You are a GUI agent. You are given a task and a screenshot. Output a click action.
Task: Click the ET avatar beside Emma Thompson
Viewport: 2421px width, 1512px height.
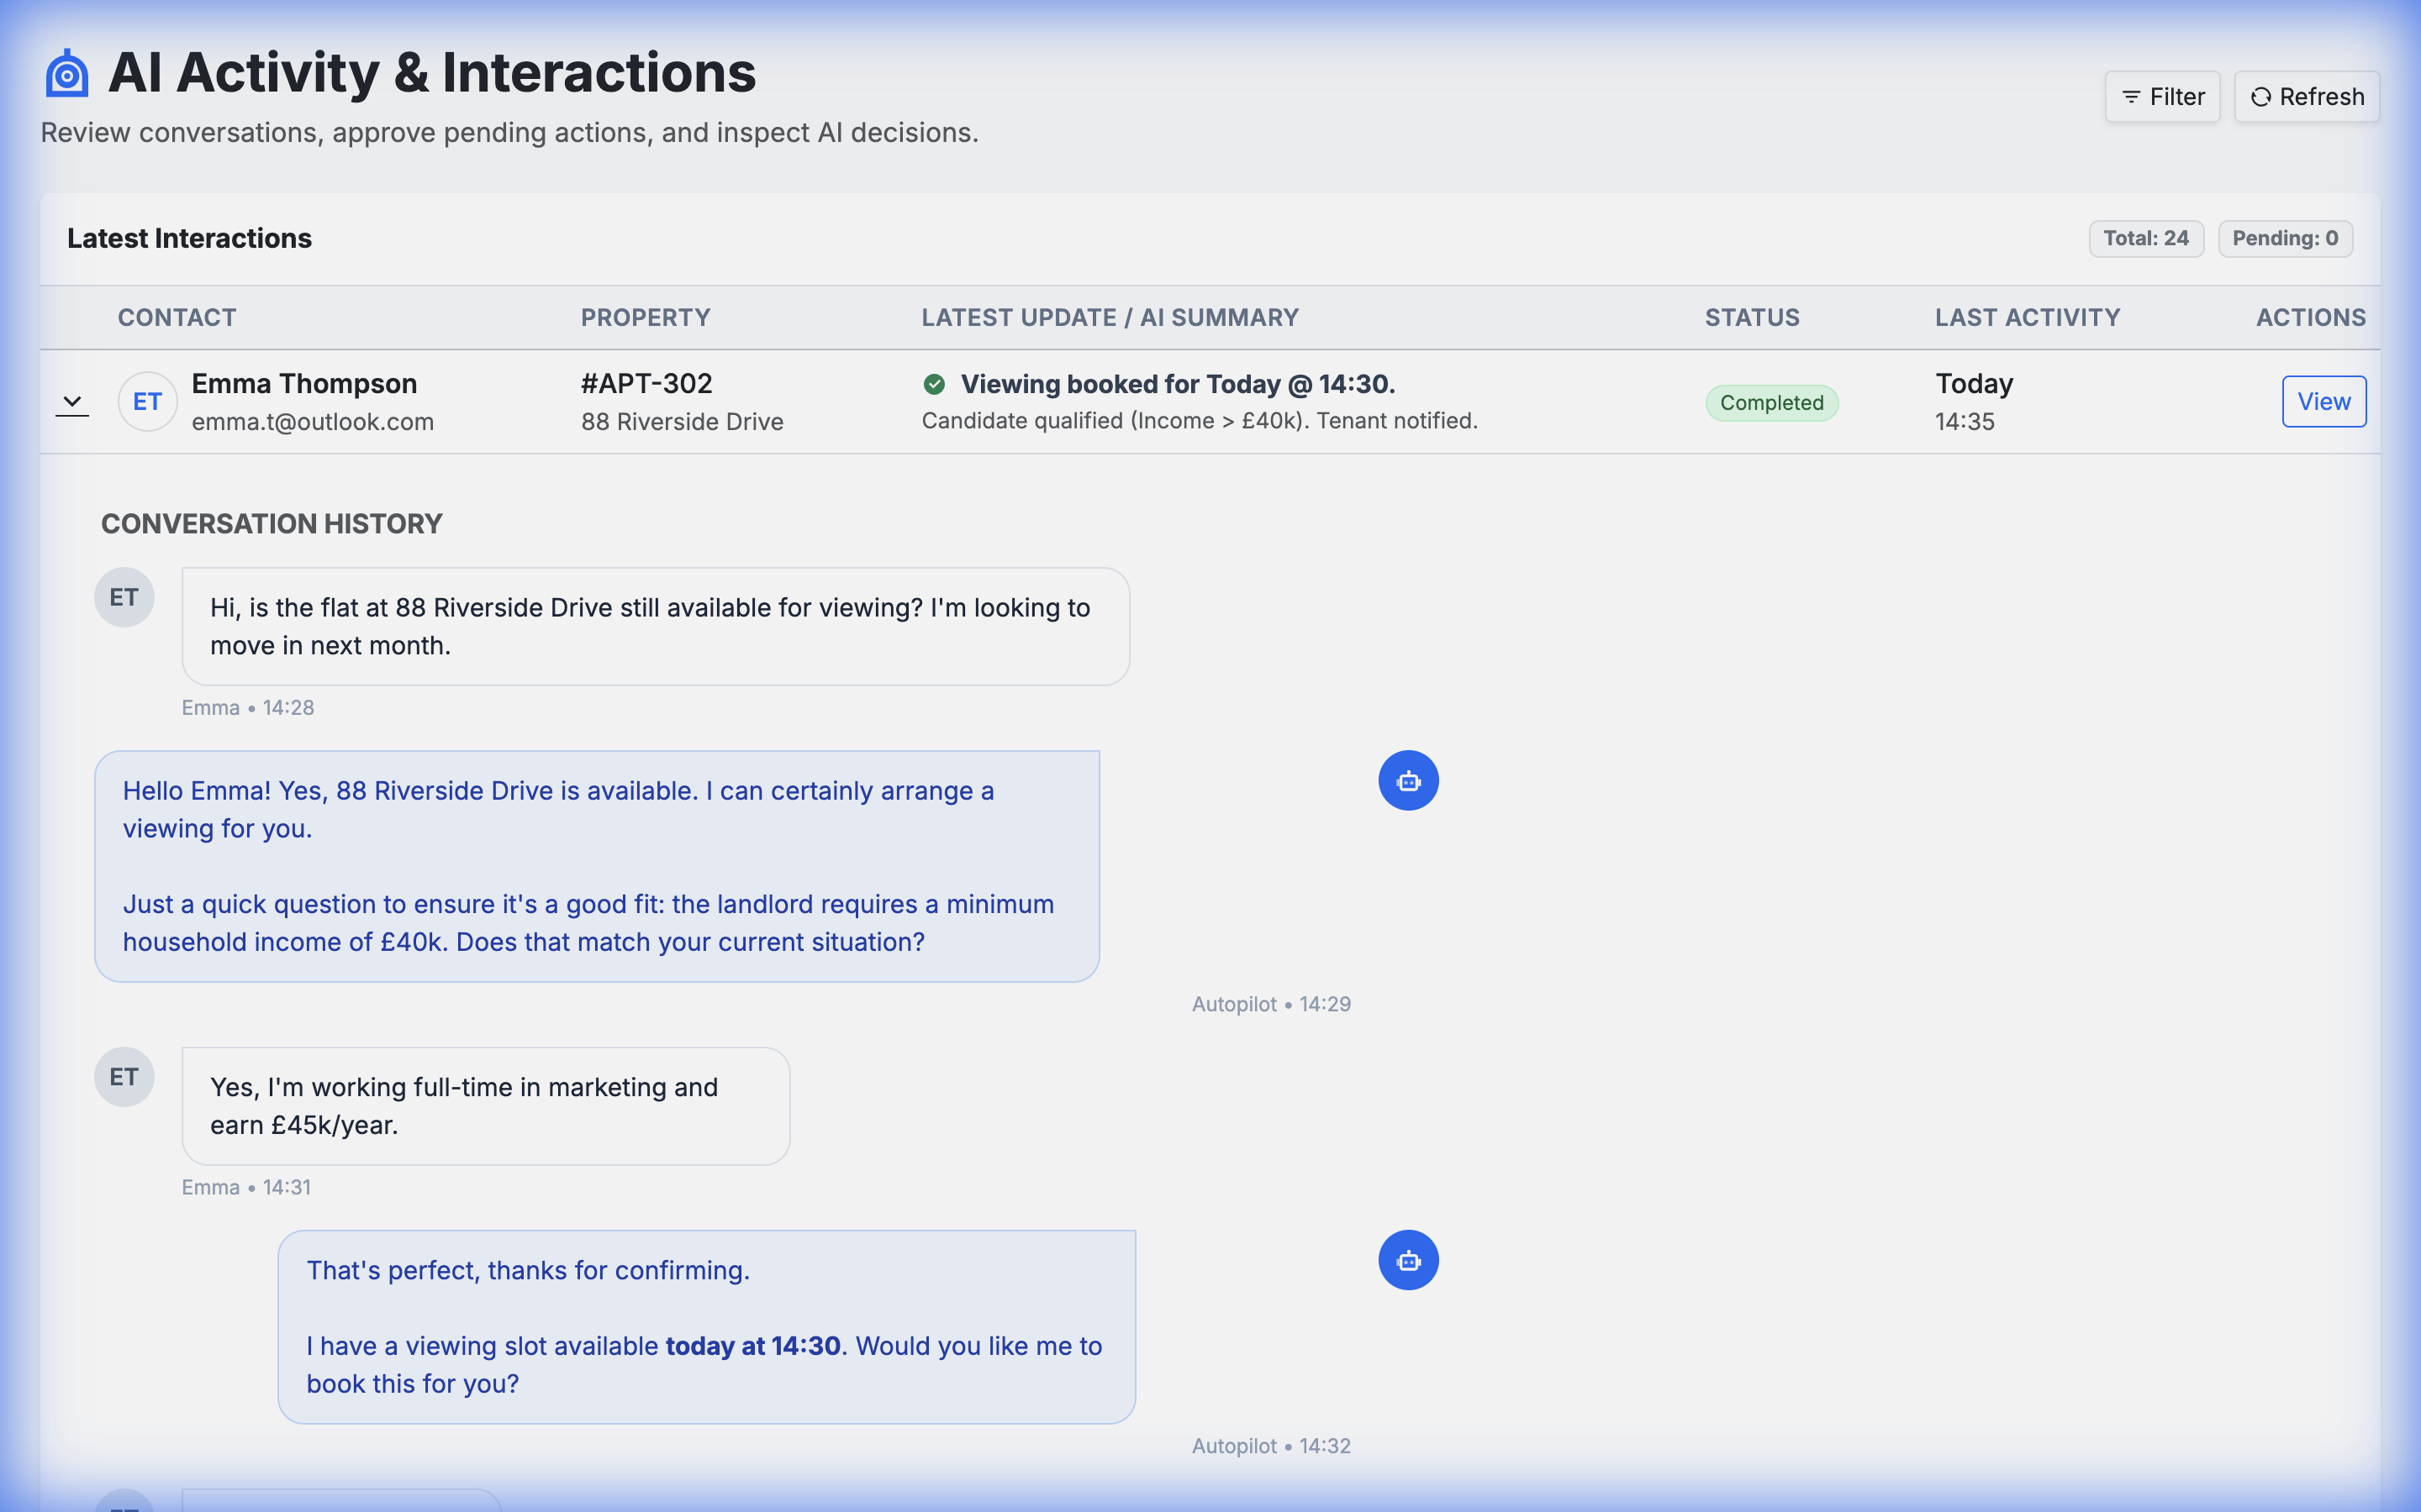point(147,402)
